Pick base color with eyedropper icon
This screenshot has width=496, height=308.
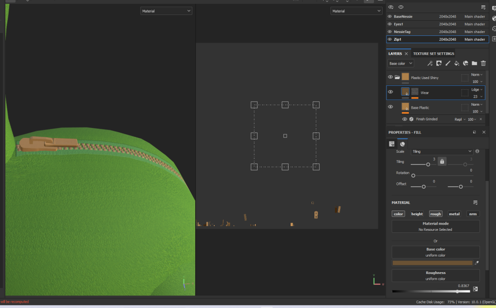tap(477, 263)
